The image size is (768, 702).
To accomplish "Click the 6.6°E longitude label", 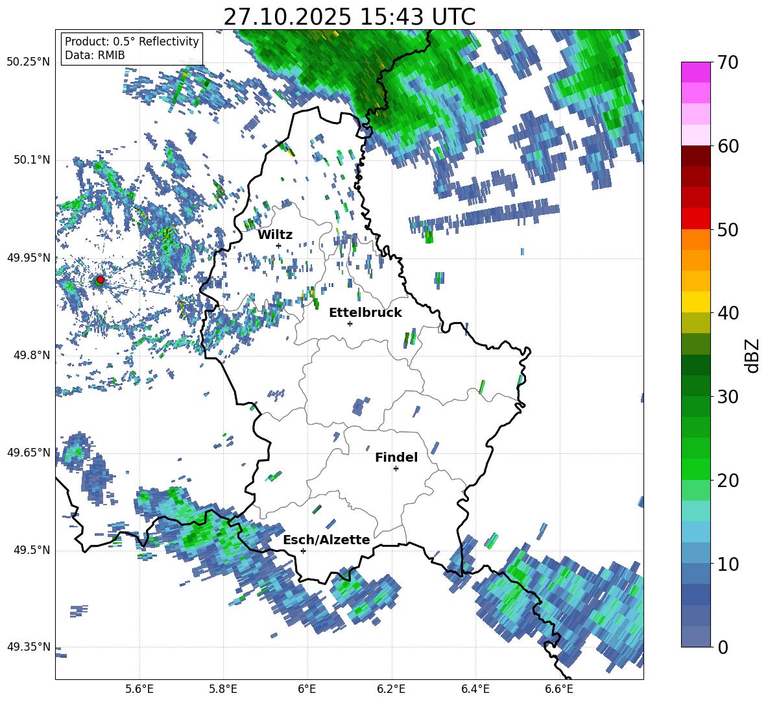I will pos(559,689).
